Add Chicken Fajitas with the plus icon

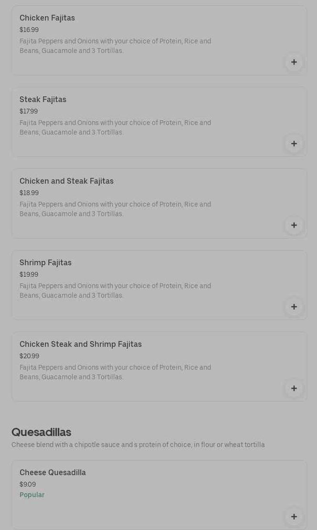point(294,62)
